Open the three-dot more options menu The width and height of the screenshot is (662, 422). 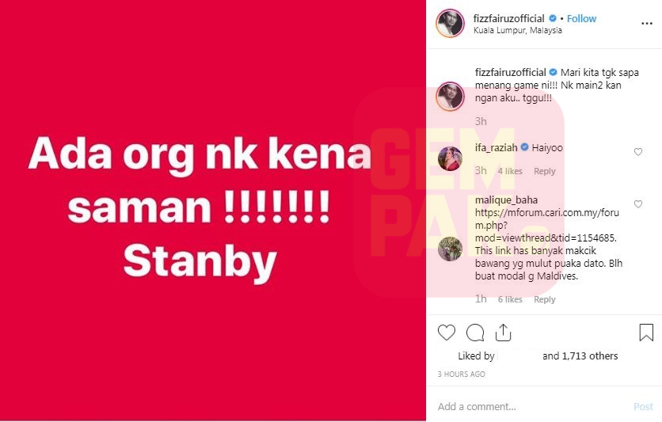tap(647, 24)
